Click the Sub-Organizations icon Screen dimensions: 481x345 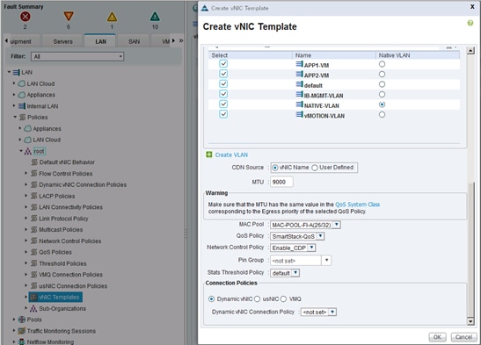tap(33, 309)
